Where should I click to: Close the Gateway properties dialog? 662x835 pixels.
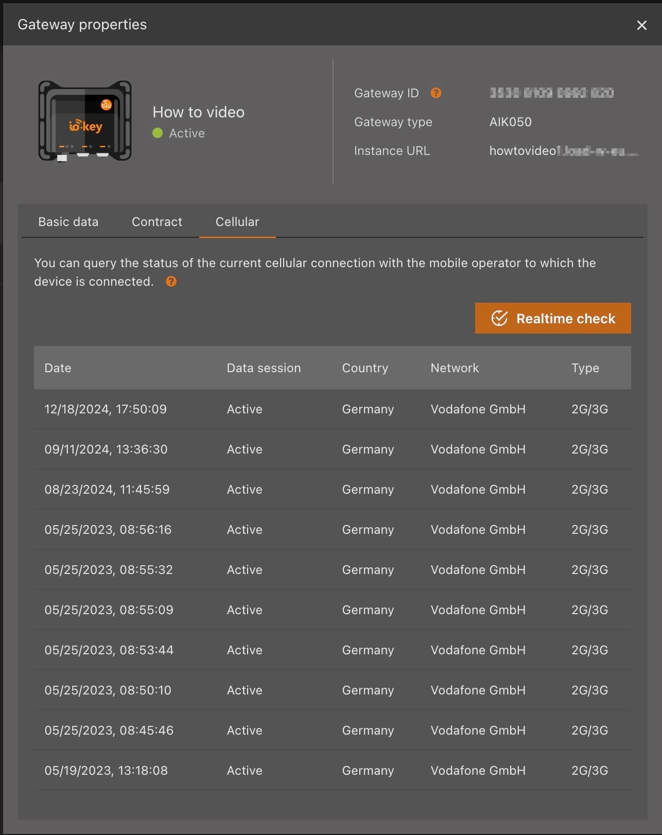coord(641,25)
